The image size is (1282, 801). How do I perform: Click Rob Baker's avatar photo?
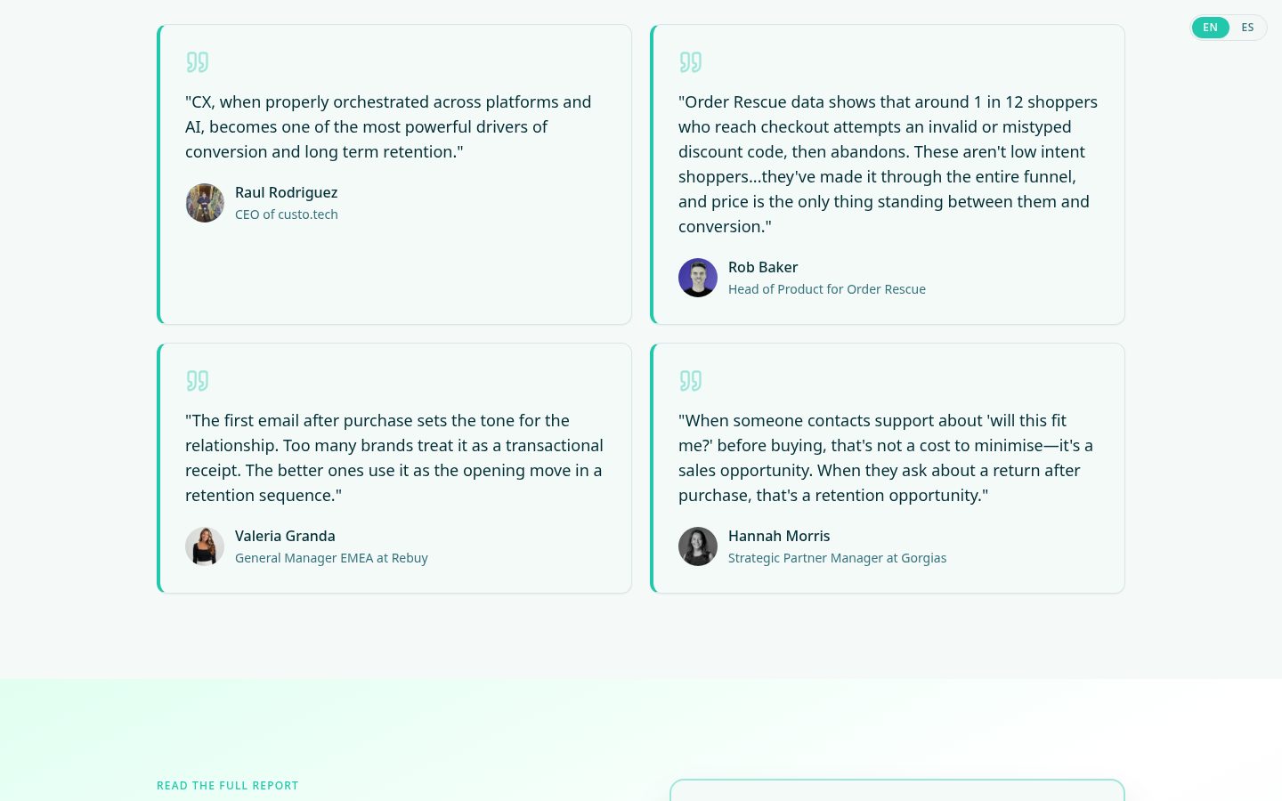(698, 278)
